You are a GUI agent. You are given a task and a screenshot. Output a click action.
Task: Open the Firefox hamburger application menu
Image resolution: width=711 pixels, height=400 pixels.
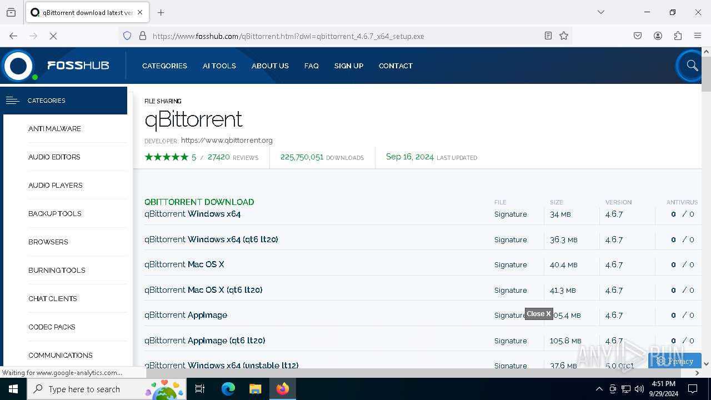coord(698,36)
